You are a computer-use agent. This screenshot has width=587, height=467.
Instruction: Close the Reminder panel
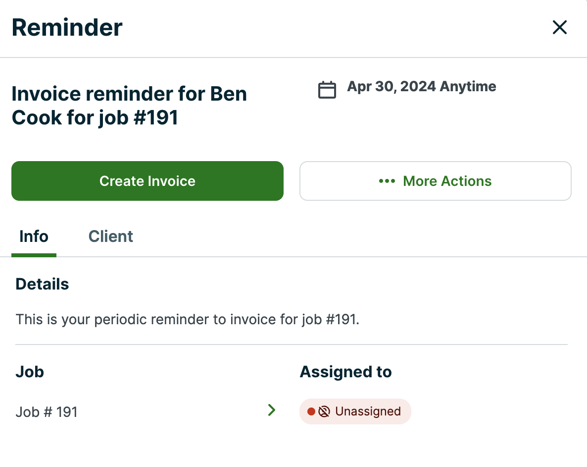coord(559,28)
